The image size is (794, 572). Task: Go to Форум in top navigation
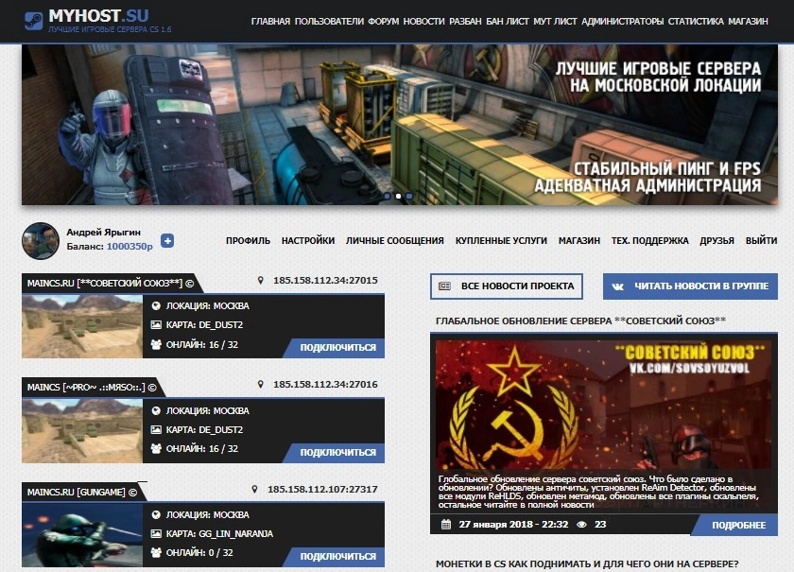tap(384, 22)
